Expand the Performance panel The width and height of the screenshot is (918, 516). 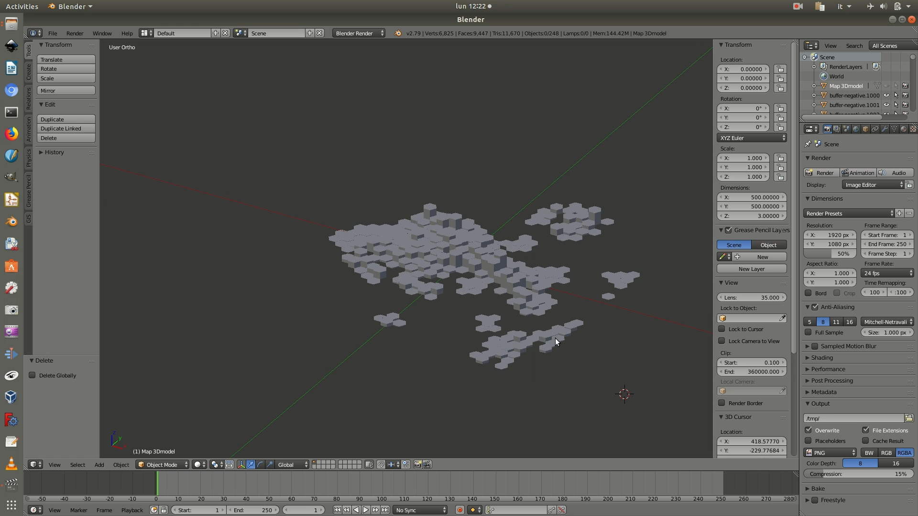(x=828, y=369)
